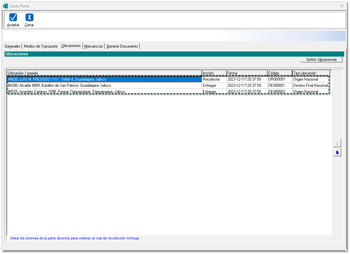Move selected location up with arrow button
350x254 pixels.
337,143
